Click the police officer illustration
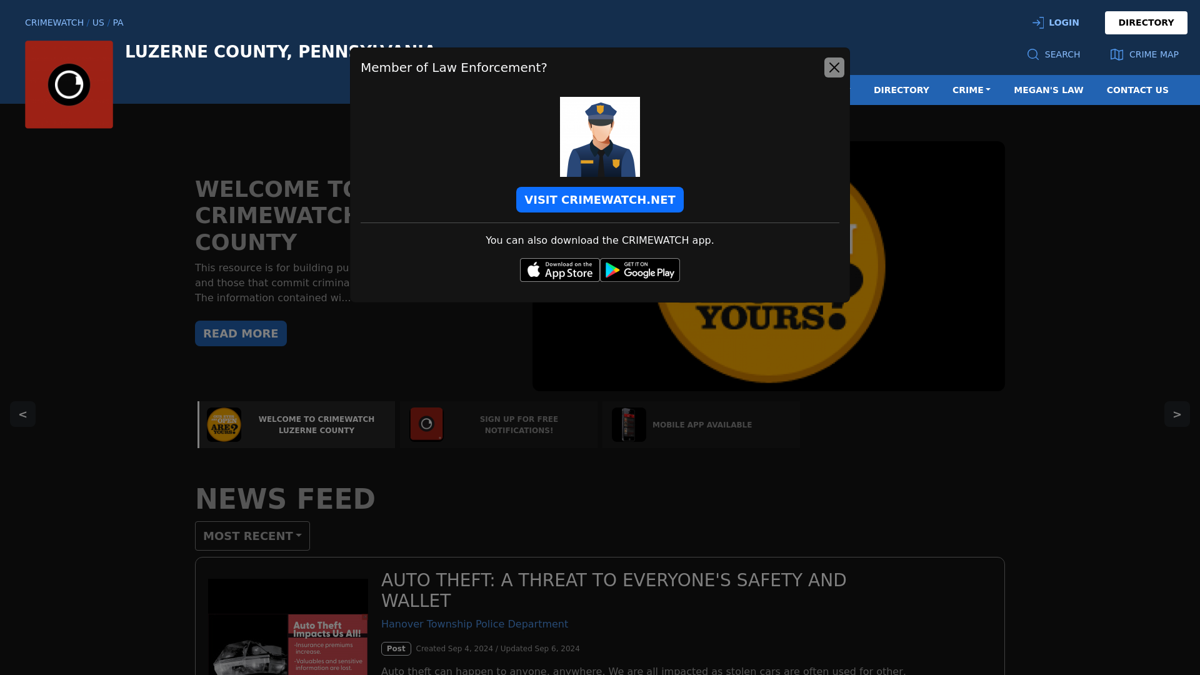1200x675 pixels. (x=599, y=137)
